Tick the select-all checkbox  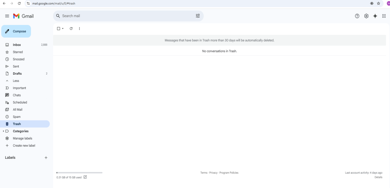coord(59,29)
